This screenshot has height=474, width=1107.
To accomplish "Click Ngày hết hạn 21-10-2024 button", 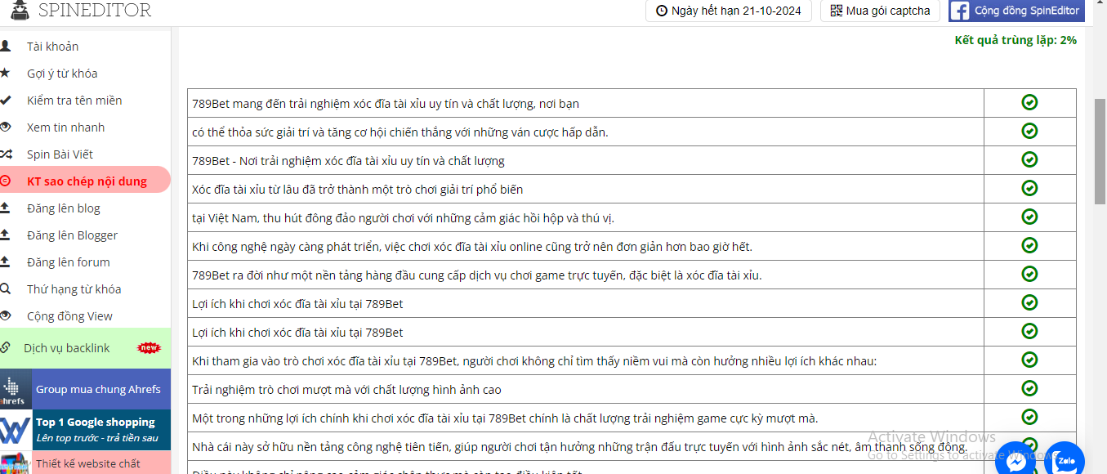I will 729,11.
